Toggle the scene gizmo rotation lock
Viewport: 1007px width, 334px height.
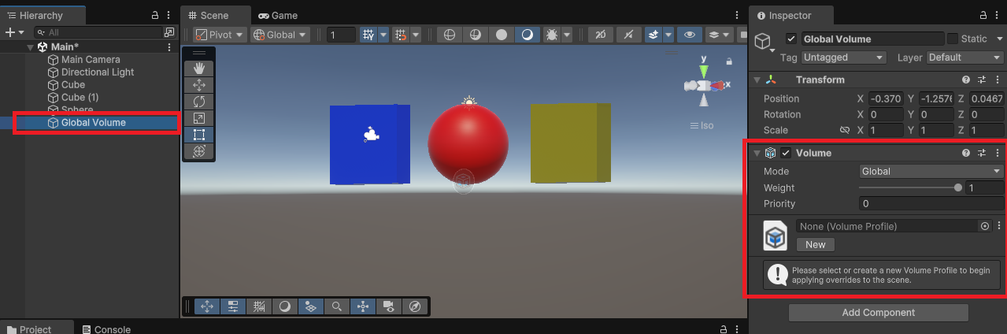pyautogui.click(x=729, y=61)
